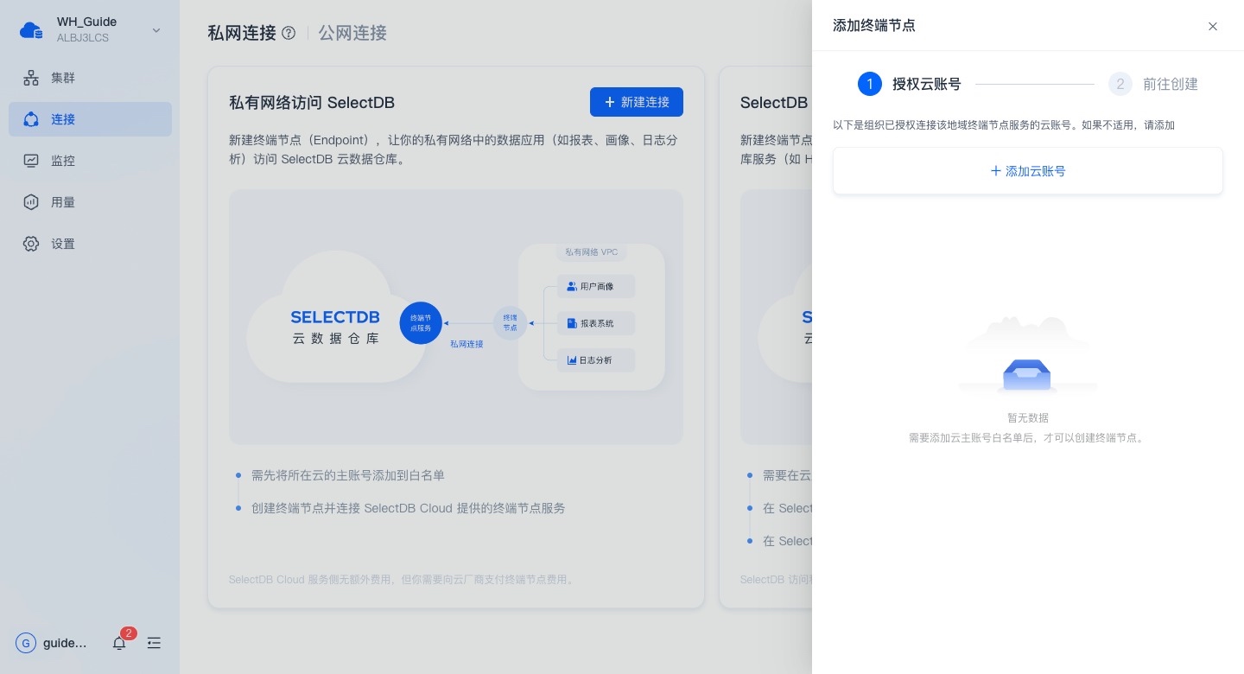Click the SelectDB cloud logo icon

point(31,30)
